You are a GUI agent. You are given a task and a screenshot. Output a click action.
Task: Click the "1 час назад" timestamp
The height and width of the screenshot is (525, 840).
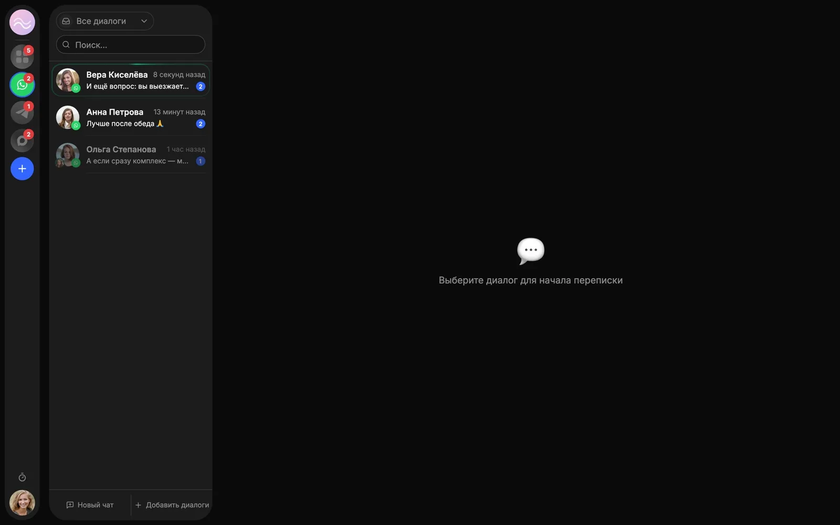pyautogui.click(x=186, y=149)
